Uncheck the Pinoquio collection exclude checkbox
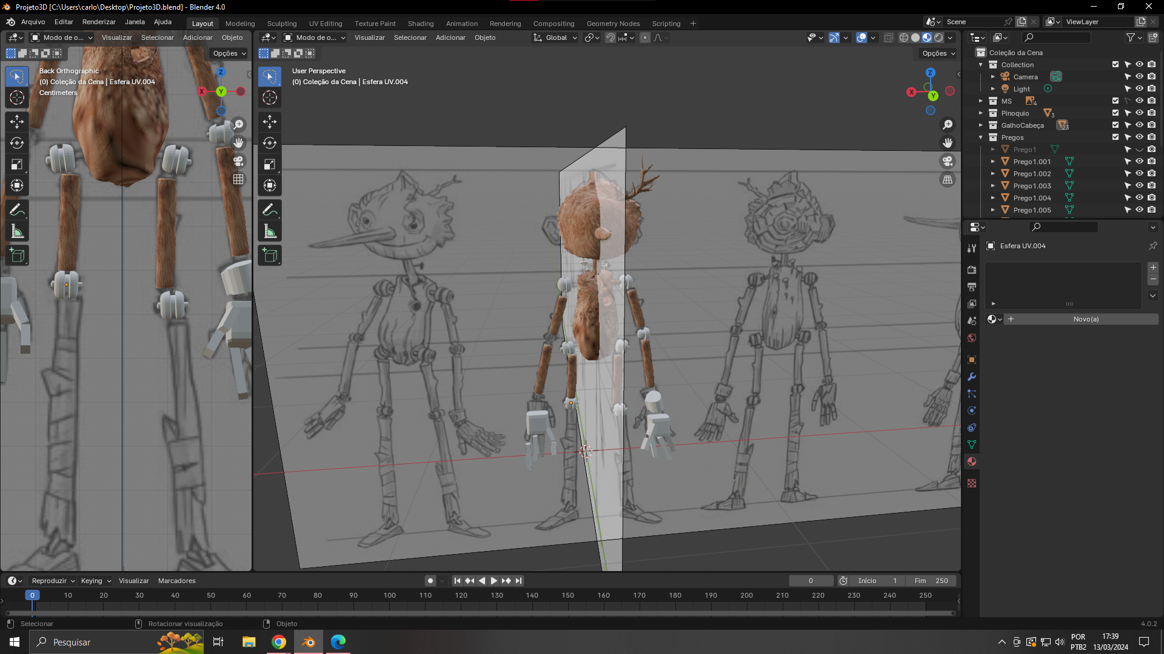 point(1115,113)
